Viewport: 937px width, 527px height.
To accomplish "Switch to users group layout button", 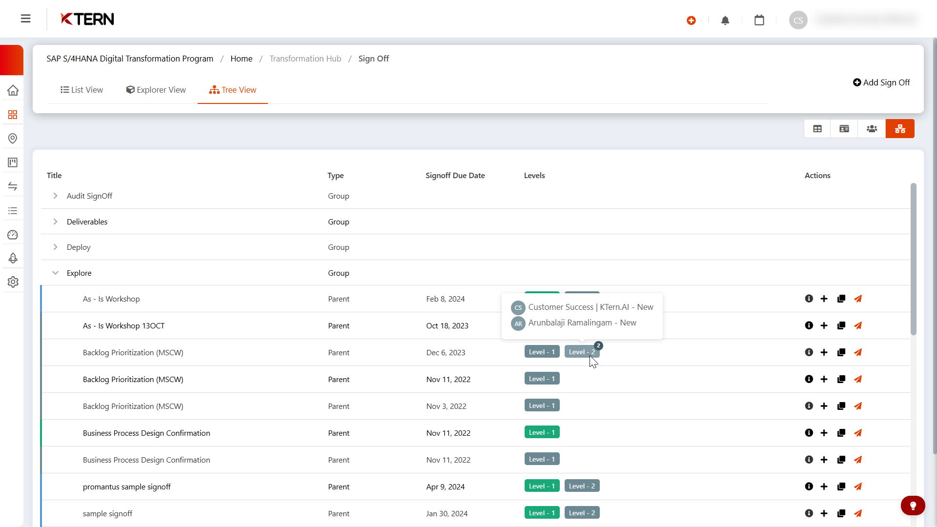I will pyautogui.click(x=872, y=129).
